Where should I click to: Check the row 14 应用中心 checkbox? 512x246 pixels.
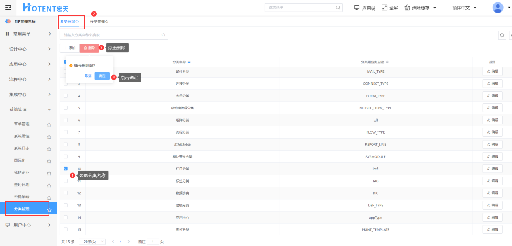[x=66, y=217]
